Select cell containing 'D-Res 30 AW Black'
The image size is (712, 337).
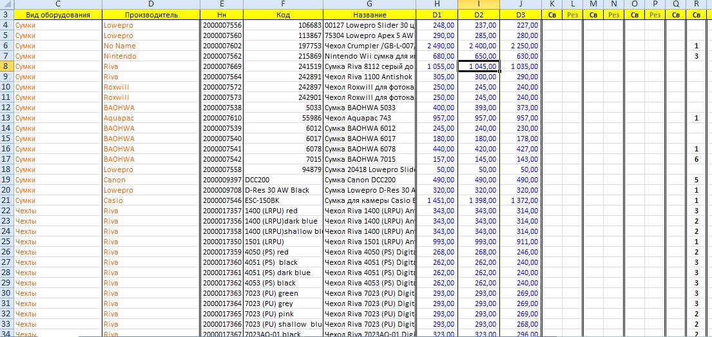(284, 190)
